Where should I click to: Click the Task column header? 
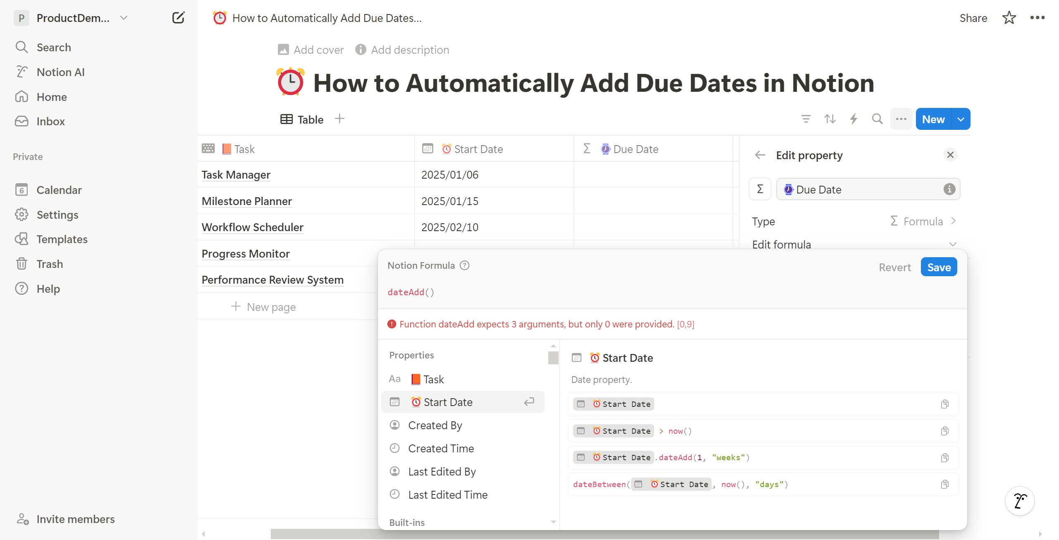306,149
